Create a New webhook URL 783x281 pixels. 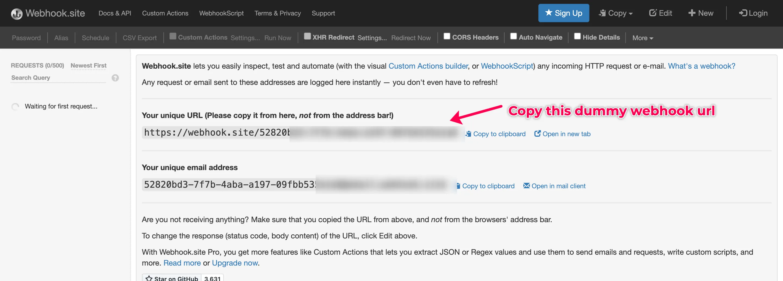point(701,13)
